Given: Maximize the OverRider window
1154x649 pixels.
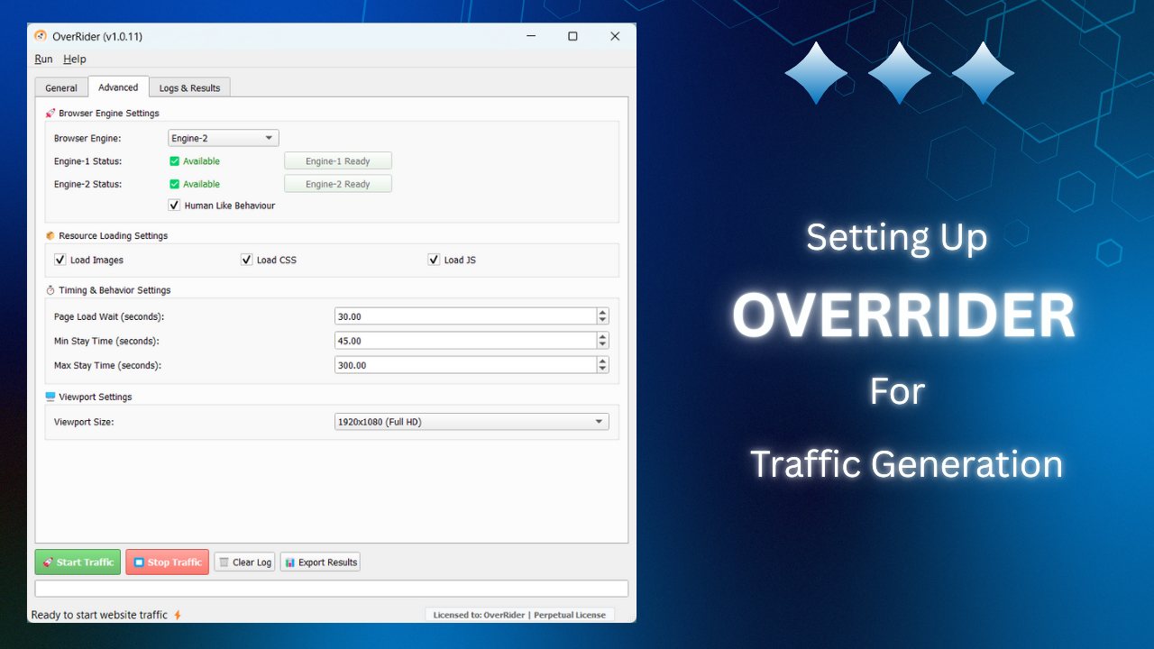Looking at the screenshot, I should (x=572, y=36).
